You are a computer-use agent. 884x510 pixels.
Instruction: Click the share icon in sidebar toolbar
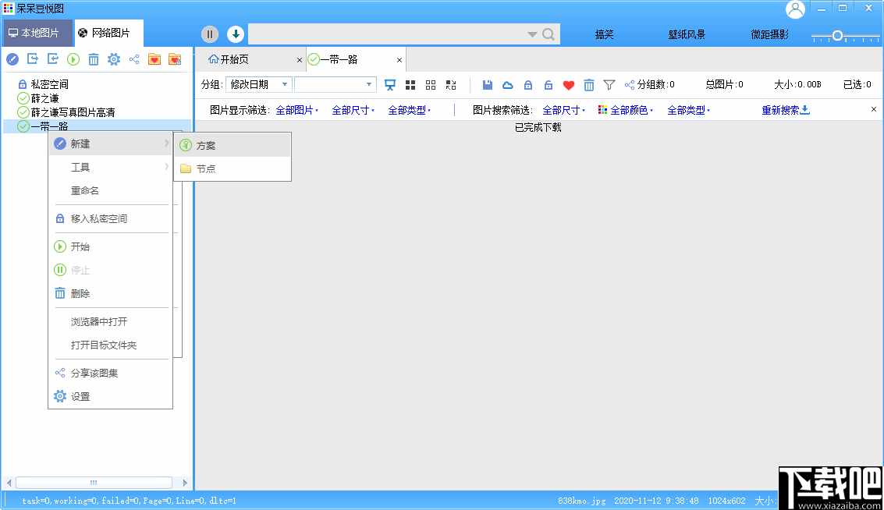pos(134,58)
